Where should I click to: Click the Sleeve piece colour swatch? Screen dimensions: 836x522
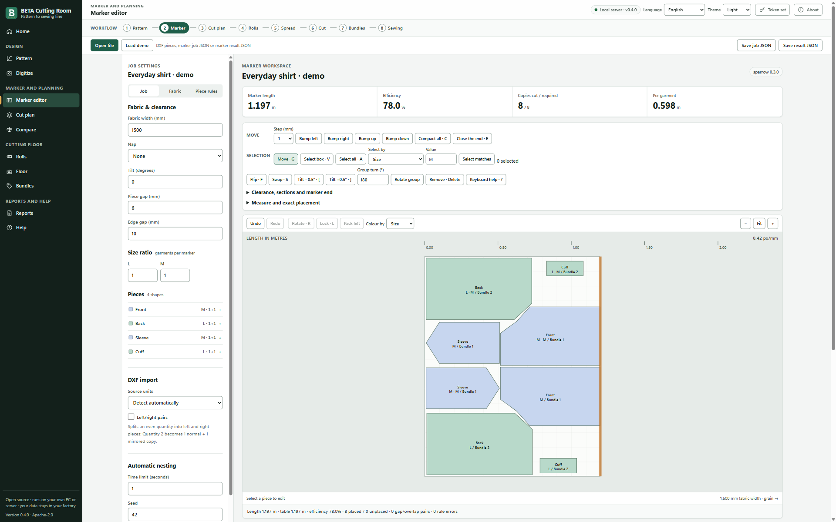pyautogui.click(x=131, y=338)
